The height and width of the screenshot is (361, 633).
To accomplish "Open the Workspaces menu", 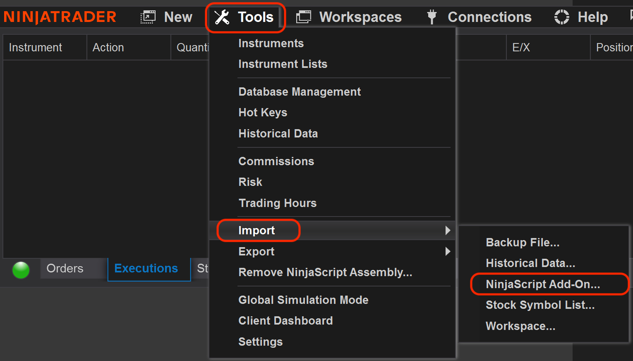I will pos(360,17).
